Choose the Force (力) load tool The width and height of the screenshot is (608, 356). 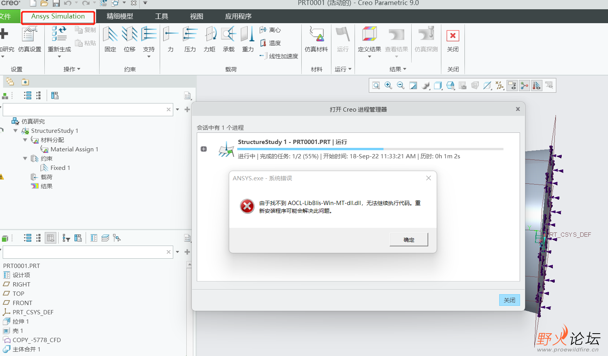(x=171, y=39)
